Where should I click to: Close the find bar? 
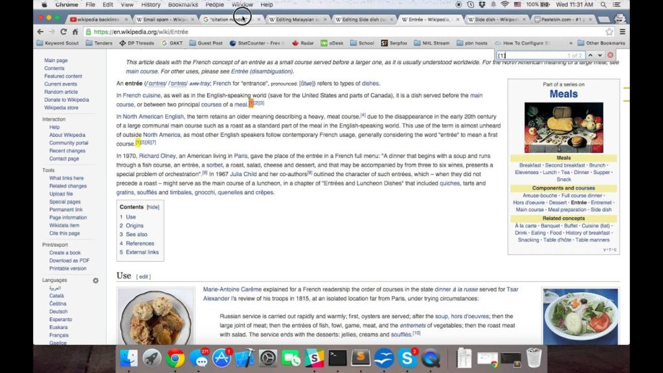point(610,55)
